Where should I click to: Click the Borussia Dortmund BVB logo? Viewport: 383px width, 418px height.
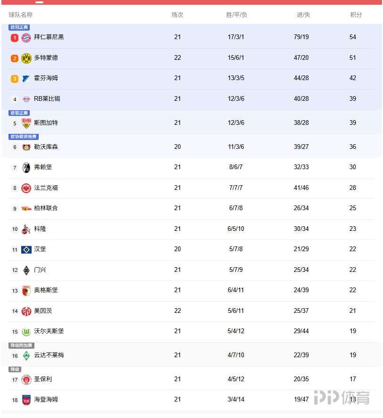click(26, 58)
